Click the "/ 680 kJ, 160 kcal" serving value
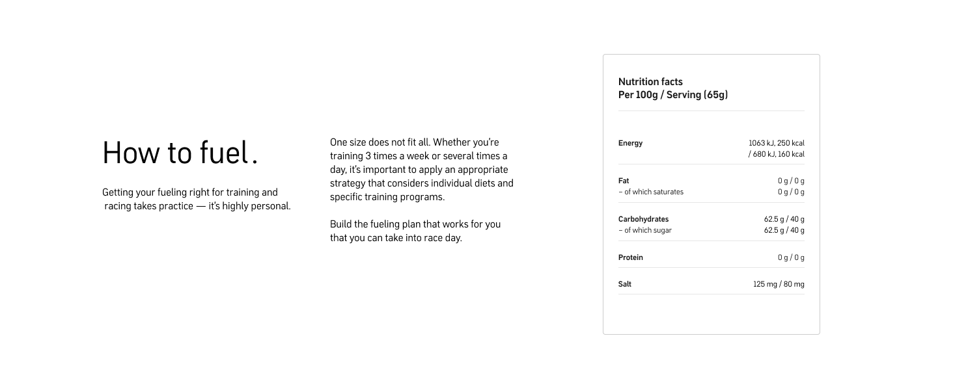This screenshot has height=390, width=953. (x=776, y=154)
